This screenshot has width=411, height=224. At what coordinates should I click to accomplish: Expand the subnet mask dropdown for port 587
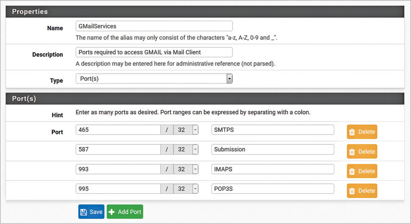(x=195, y=149)
